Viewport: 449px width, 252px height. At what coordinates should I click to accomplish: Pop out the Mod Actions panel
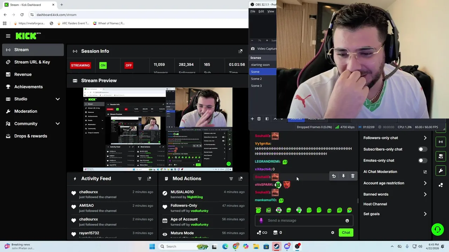click(x=240, y=178)
